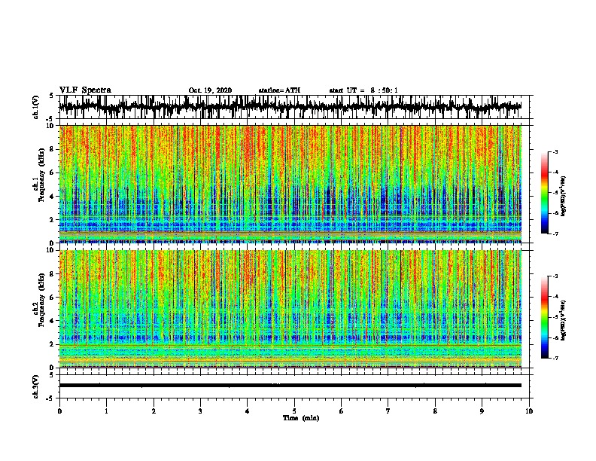Viewport: 596px width, 461px height.
Task: Click the log(PSD) label beside ch.2 colorbar
Action: point(564,321)
